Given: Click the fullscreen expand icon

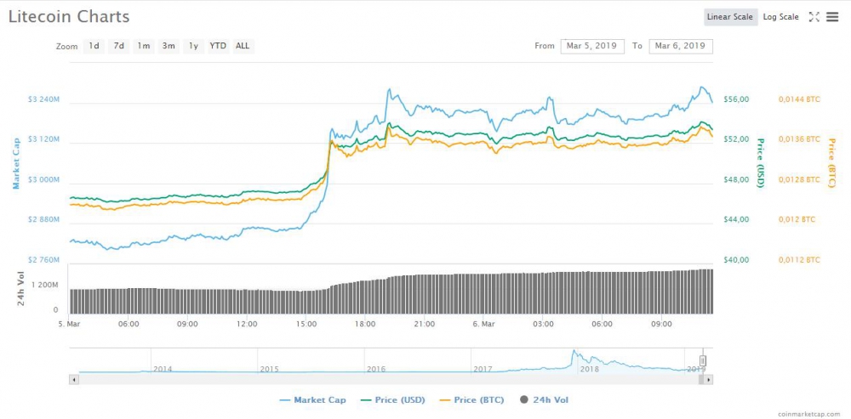Looking at the screenshot, I should [814, 17].
